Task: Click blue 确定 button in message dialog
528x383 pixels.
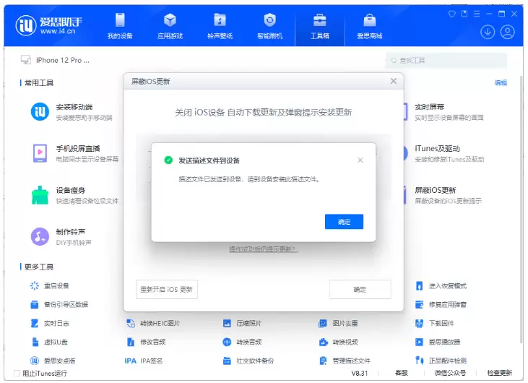Action: tap(344, 222)
